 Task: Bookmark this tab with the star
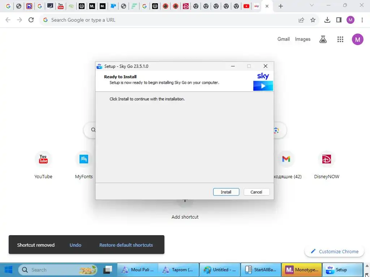(x=313, y=20)
